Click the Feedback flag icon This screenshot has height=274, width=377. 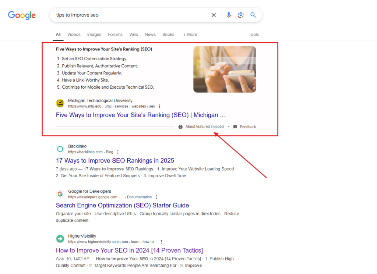pos(235,127)
